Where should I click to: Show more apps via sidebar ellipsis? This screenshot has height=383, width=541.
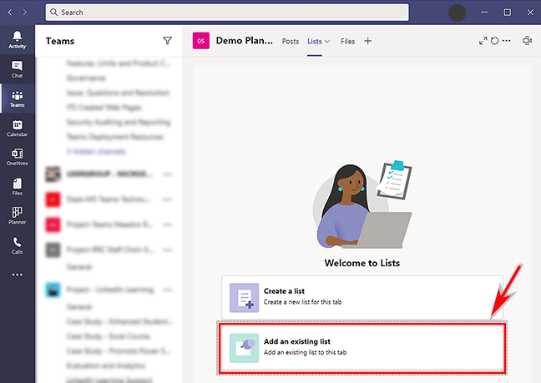17,275
